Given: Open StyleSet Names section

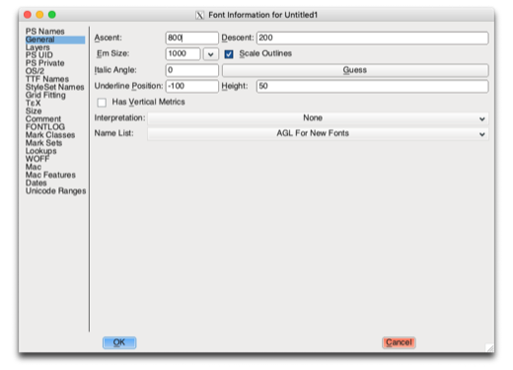Looking at the screenshot, I should pos(55,87).
